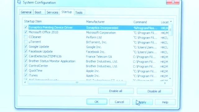Viewport: 199px width, 112px height.
Task: Select the Microsoft Office 2010 row name
Action: pos(44,32)
